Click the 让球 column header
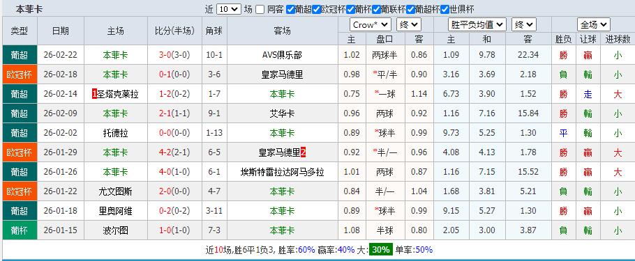The height and width of the screenshot is (261, 635). 588,39
